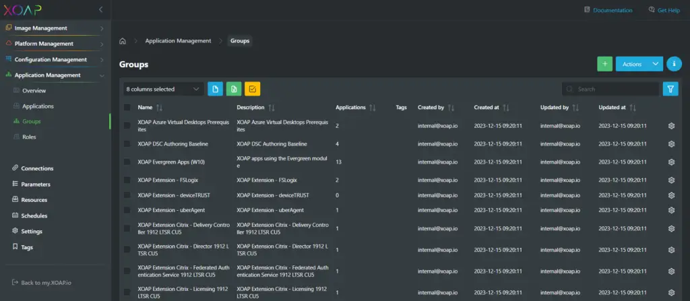Viewport: 690px width, 301px height.
Task: Open settings gear for XOAP Extension - uberAgent
Action: click(x=671, y=210)
